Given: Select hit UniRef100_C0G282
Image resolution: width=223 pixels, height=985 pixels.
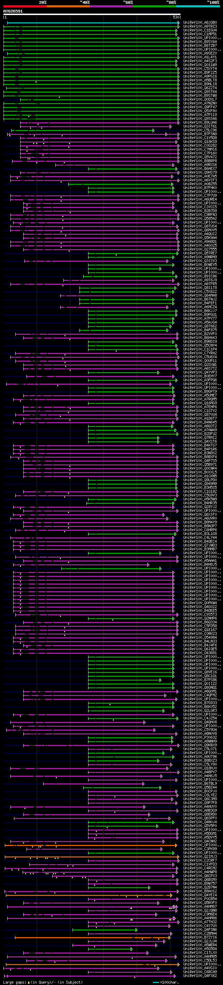Looking at the screenshot, I should (200, 146).
